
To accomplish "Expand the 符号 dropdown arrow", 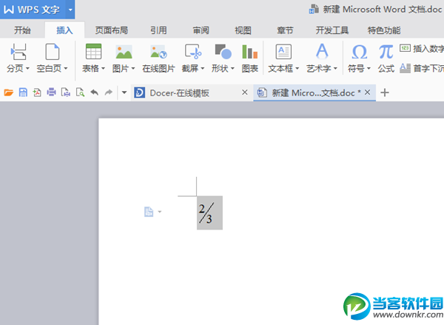I will (369, 68).
